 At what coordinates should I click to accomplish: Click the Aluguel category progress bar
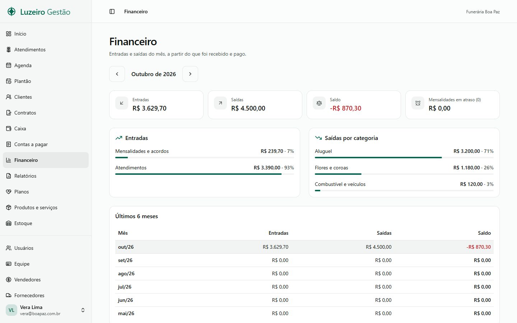tap(404, 158)
